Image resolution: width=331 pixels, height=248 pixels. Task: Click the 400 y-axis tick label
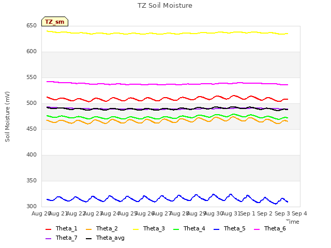[32, 155]
